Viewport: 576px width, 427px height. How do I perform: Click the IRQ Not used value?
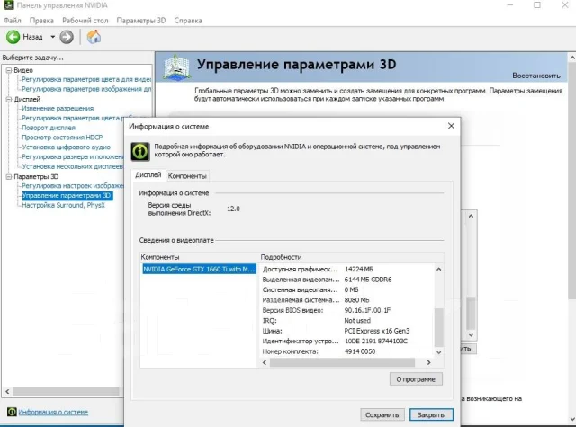click(357, 321)
